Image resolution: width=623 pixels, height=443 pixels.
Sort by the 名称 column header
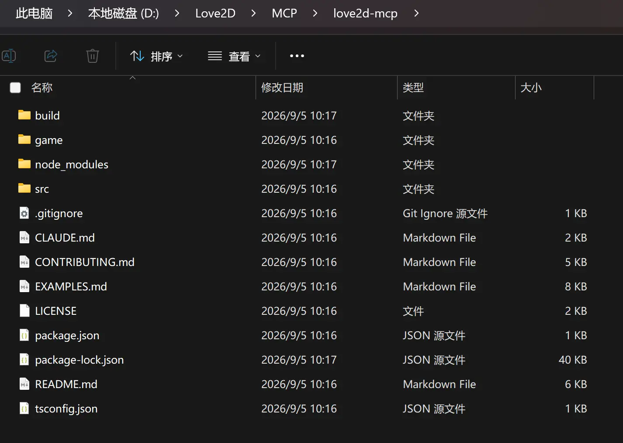coord(42,88)
